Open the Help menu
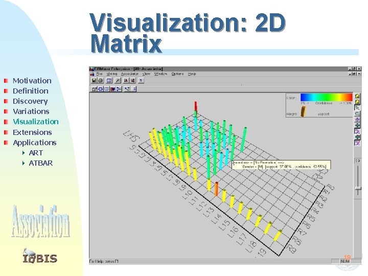This screenshot has height=276, width=368. coord(192,74)
